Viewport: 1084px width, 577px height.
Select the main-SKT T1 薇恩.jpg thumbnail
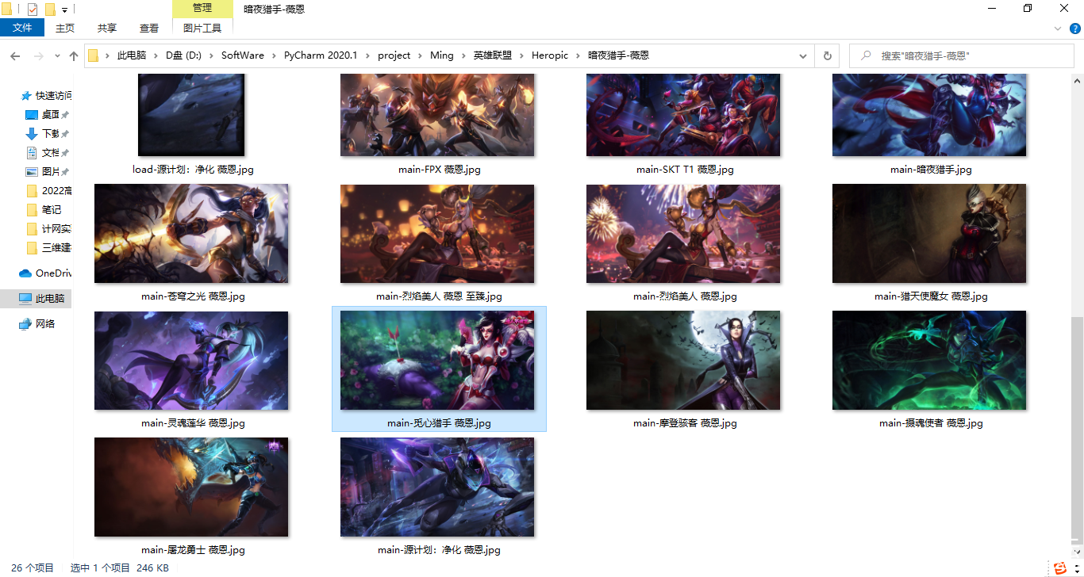click(683, 115)
